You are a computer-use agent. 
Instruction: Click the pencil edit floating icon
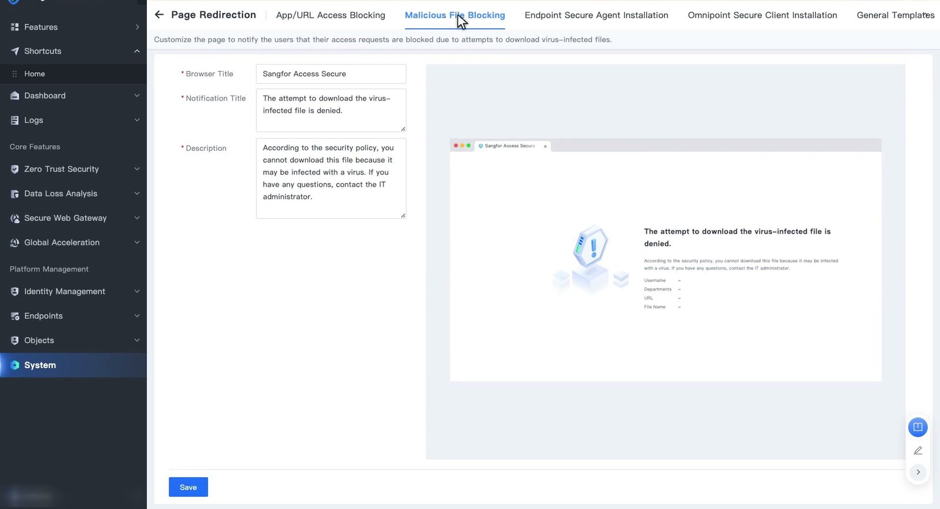tap(918, 450)
